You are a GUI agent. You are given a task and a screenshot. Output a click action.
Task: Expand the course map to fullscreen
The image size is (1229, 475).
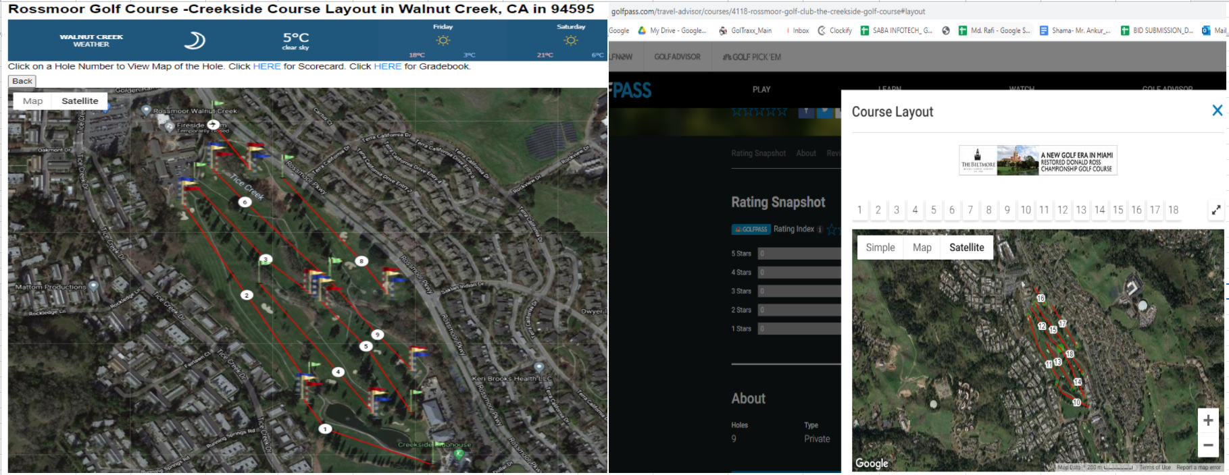[1216, 210]
